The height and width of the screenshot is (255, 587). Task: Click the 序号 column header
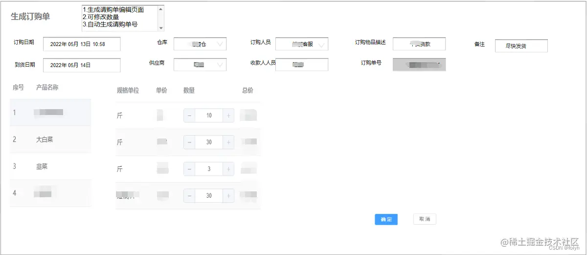coord(19,88)
